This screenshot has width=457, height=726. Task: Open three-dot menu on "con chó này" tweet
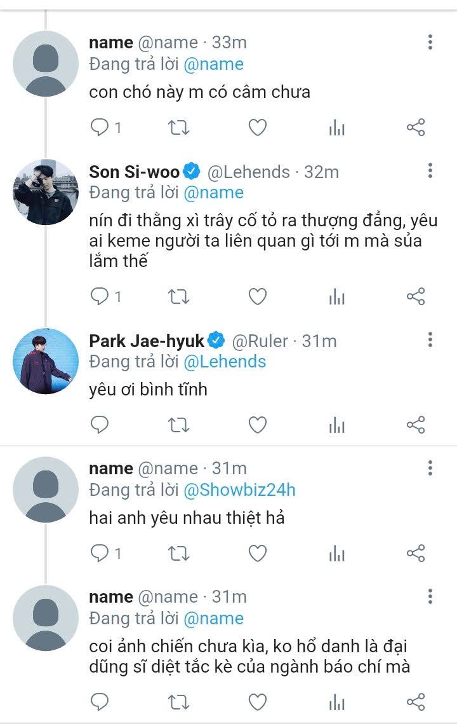430,42
